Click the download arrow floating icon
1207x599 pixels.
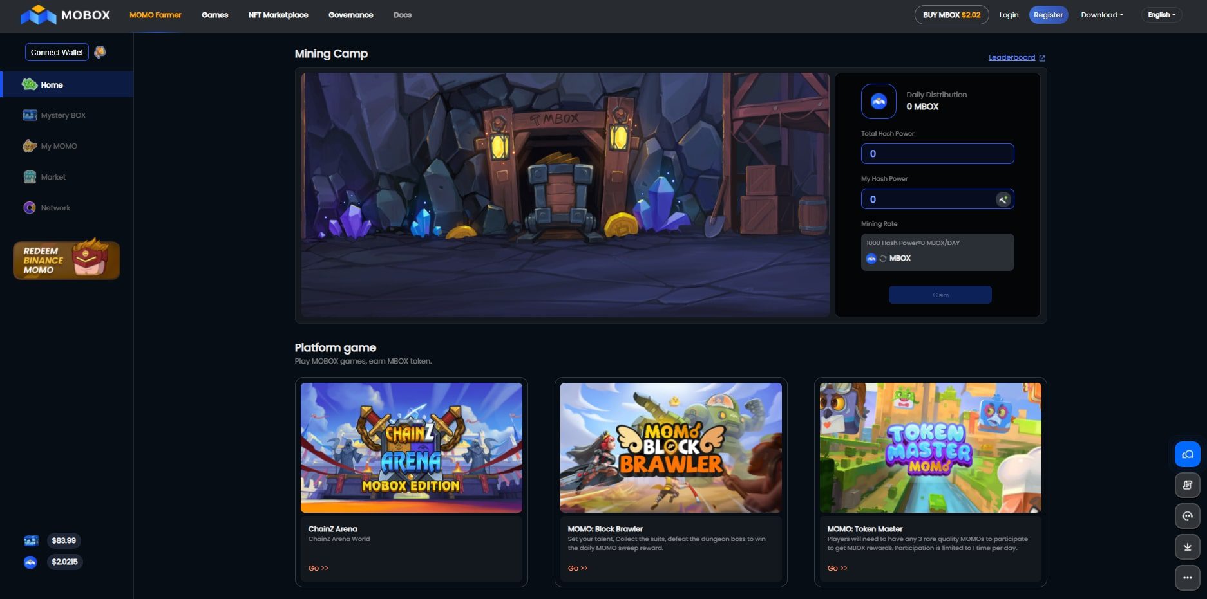coord(1187,547)
